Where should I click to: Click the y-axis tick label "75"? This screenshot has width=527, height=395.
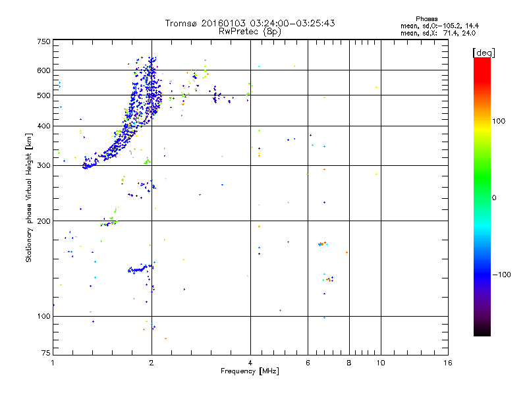pos(46,353)
